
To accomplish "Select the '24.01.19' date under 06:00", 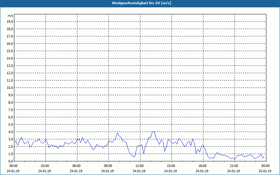I will (76, 171).
